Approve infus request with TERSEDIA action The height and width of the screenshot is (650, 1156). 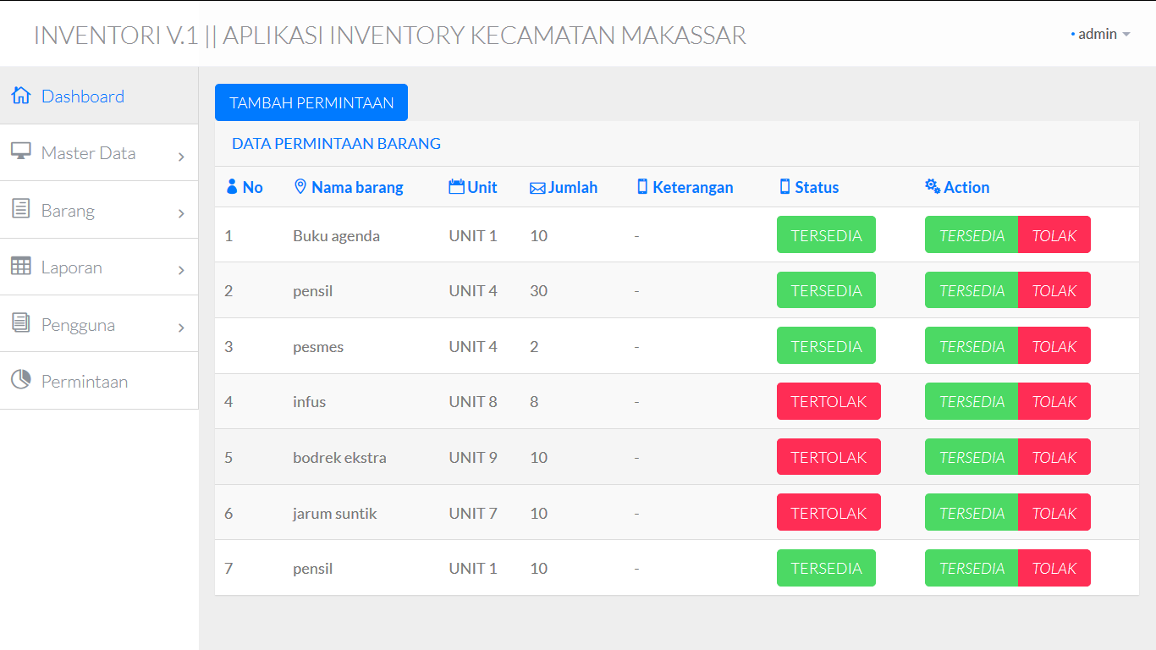(972, 401)
